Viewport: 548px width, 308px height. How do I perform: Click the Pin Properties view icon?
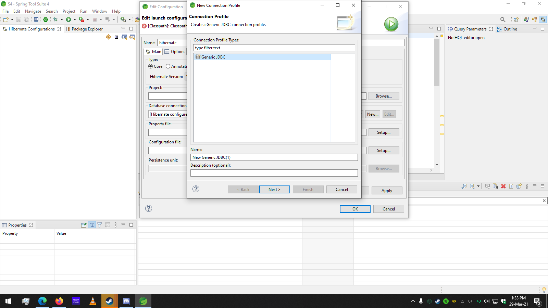[x=84, y=225]
